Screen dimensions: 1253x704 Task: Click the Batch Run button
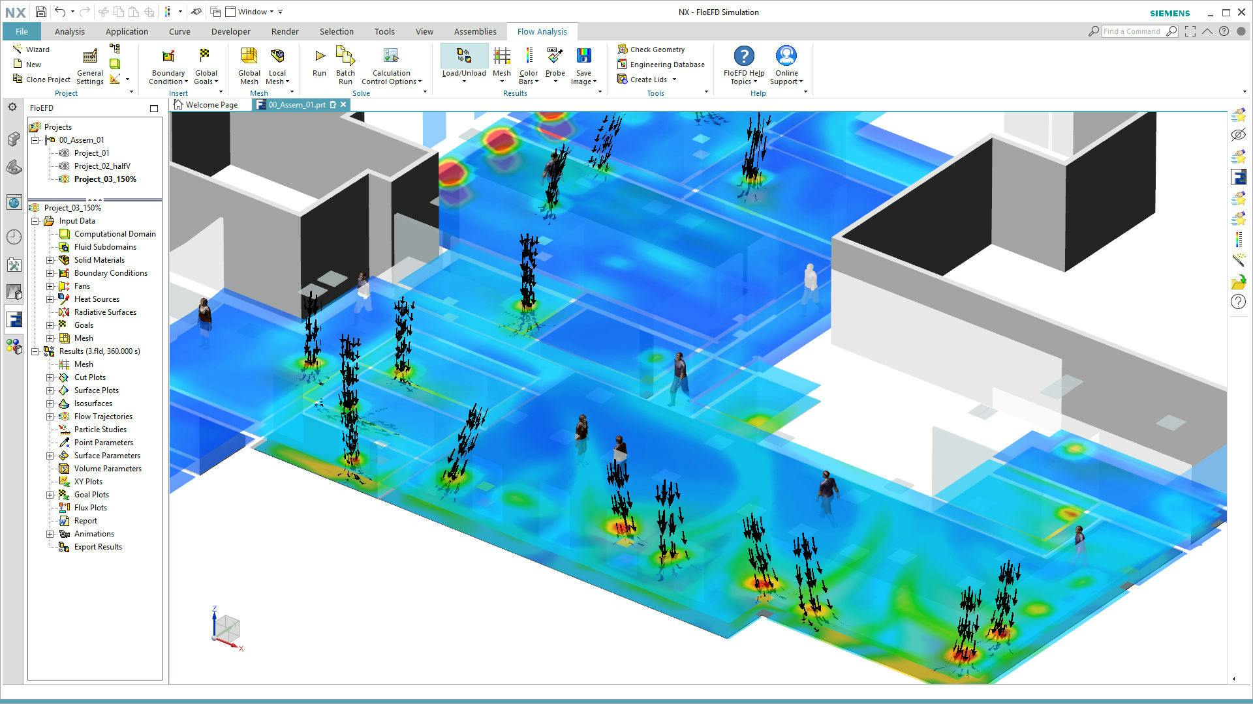[344, 65]
